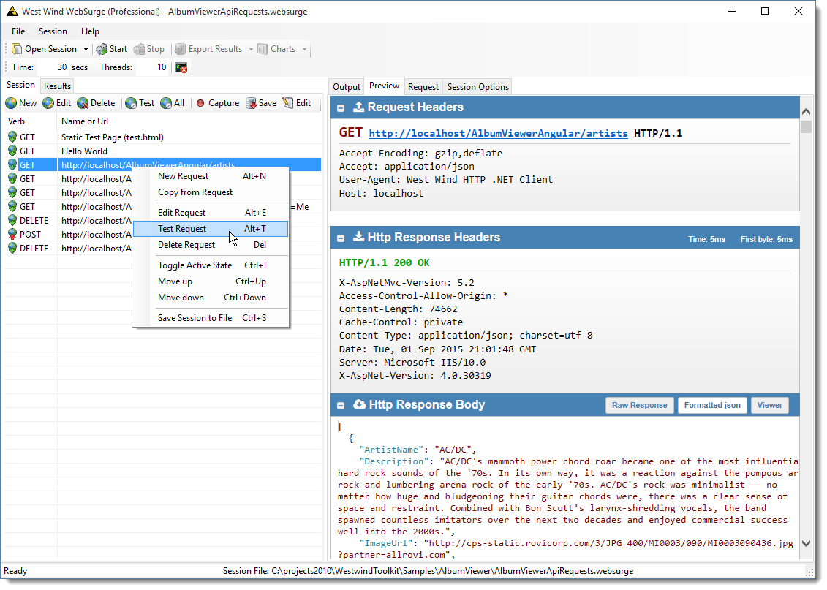Select Move down in context menu
Viewport: 827px width, 590px height.
click(211, 298)
